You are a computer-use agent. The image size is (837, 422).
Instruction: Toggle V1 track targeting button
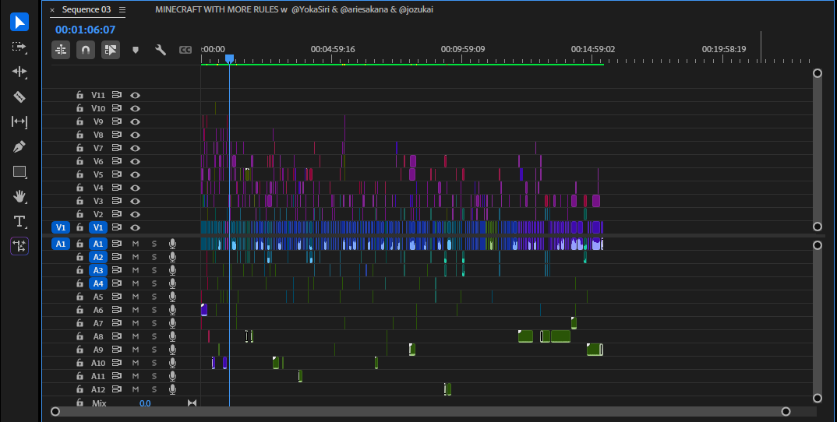pyautogui.click(x=98, y=227)
